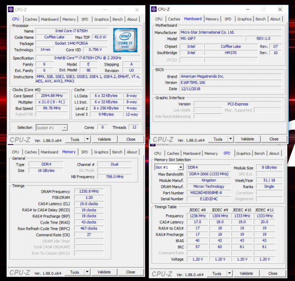The width and height of the screenshot is (295, 281).
Task: Click Validate in the SPD window
Action: [246, 273]
